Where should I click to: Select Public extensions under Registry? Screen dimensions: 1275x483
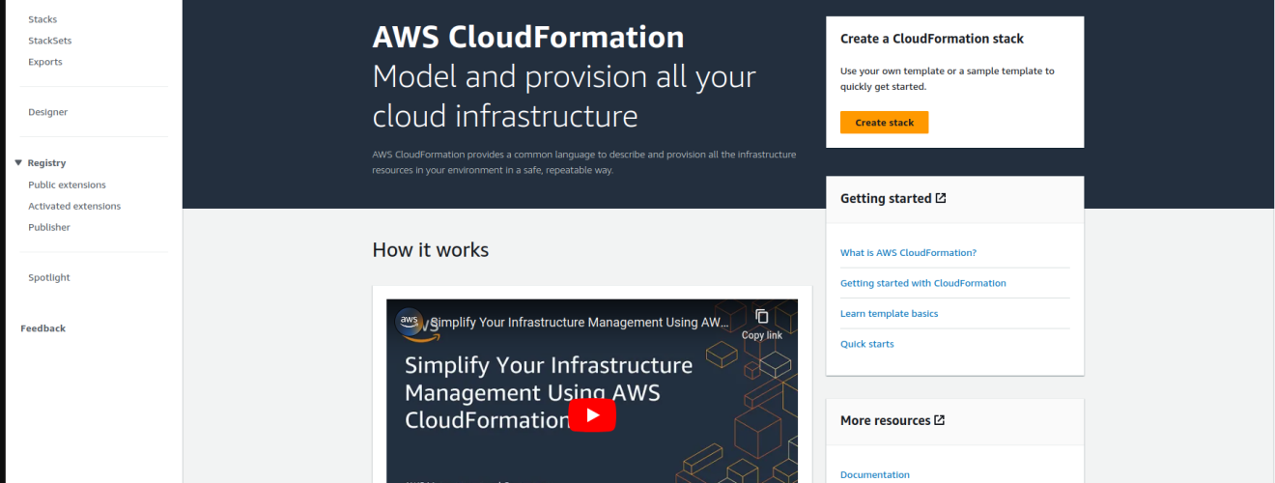pos(67,185)
